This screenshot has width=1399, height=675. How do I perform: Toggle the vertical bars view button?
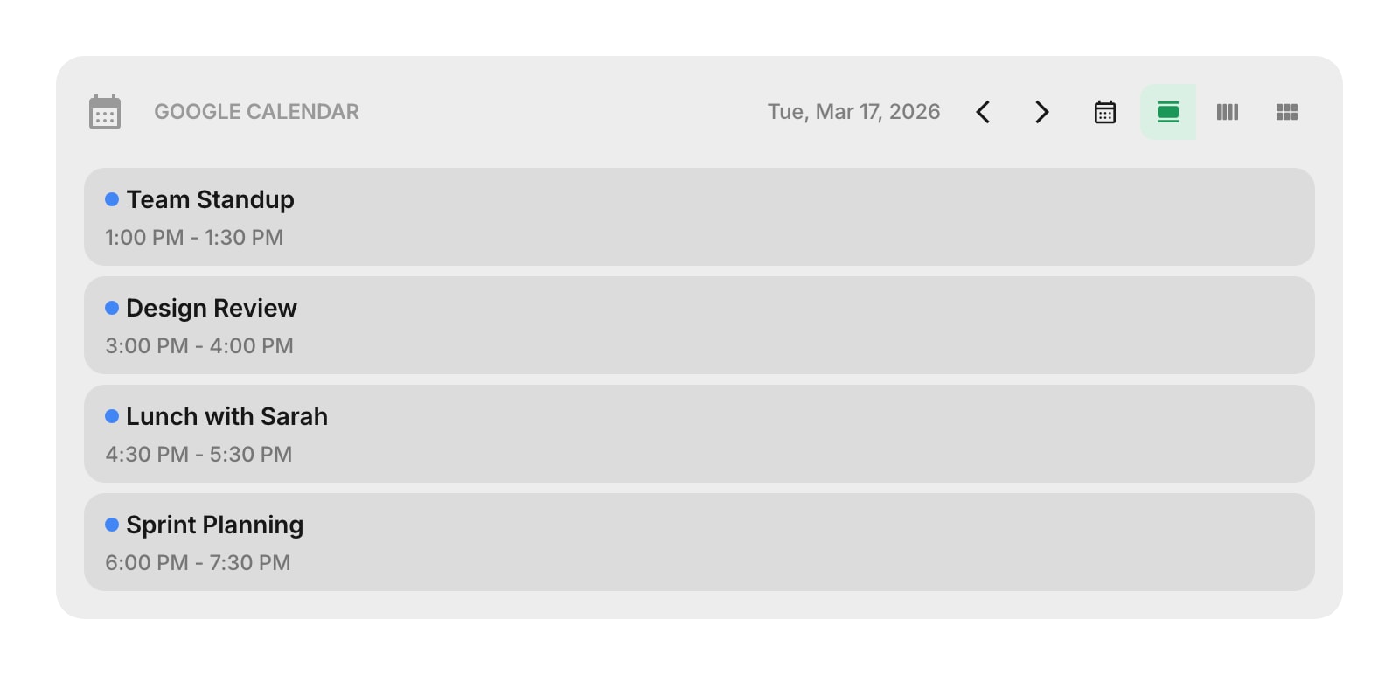coord(1228,111)
